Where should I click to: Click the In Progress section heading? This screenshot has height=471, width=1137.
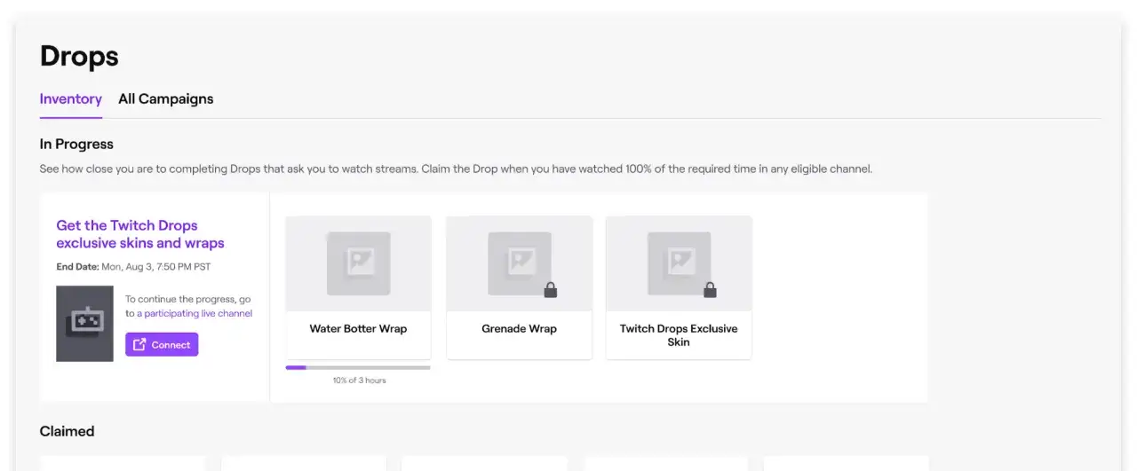coord(76,144)
